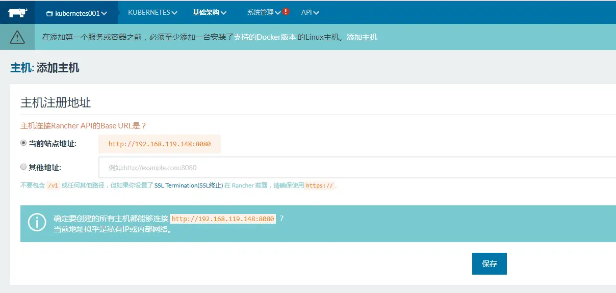Click the http://192.168.119.148:8080 current site address
616x293 pixels.
[160, 144]
